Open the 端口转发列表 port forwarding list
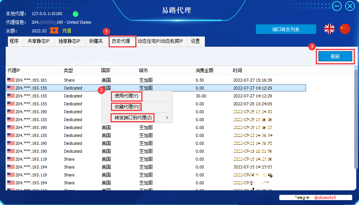The height and width of the screenshot is (205, 359). pos(286,29)
